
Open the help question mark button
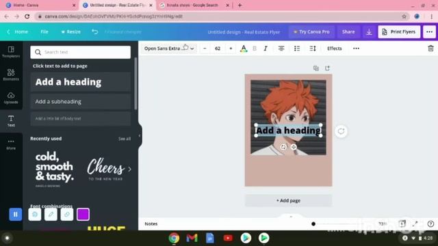tap(430, 223)
